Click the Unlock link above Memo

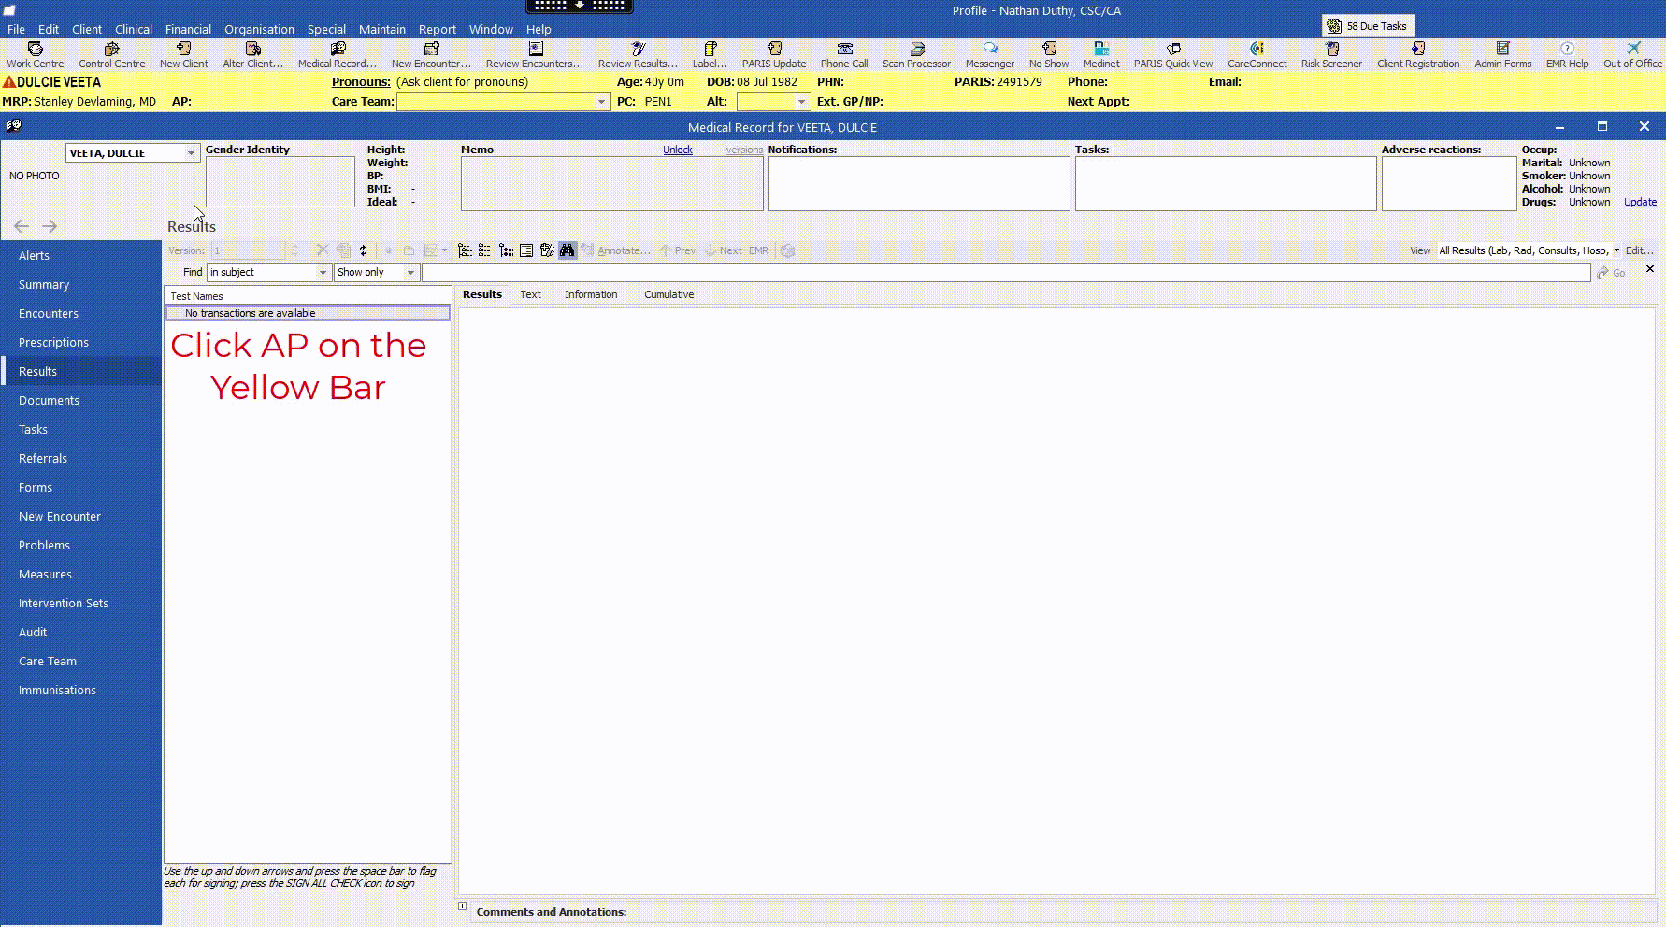[x=677, y=150]
